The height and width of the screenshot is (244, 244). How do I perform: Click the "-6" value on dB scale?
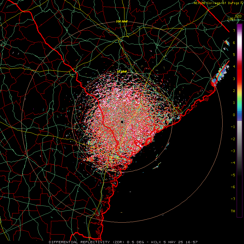[x=233, y=187]
